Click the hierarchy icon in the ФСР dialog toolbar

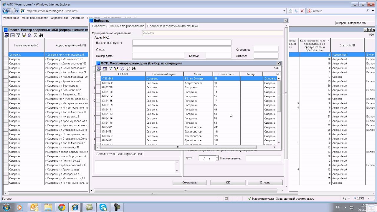(x=116, y=68)
